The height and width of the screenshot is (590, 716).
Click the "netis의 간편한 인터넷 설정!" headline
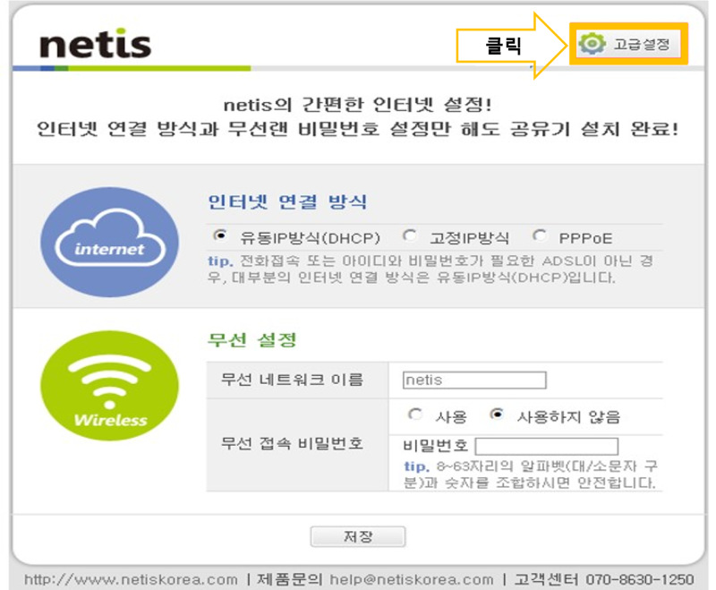[358, 105]
